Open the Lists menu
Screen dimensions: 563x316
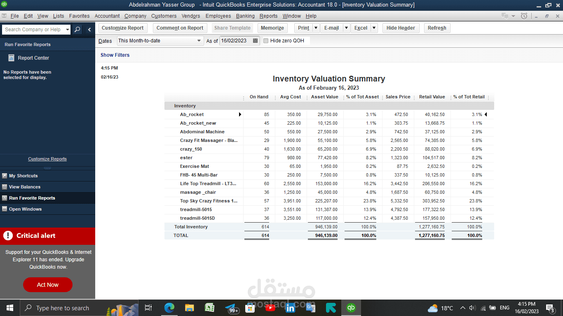(59, 16)
